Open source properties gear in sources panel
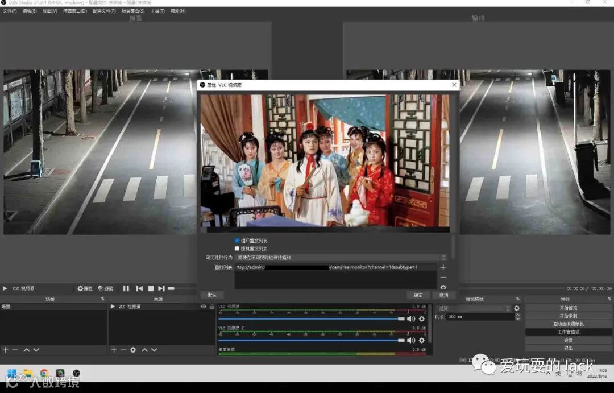The height and width of the screenshot is (393, 614). pos(133,350)
